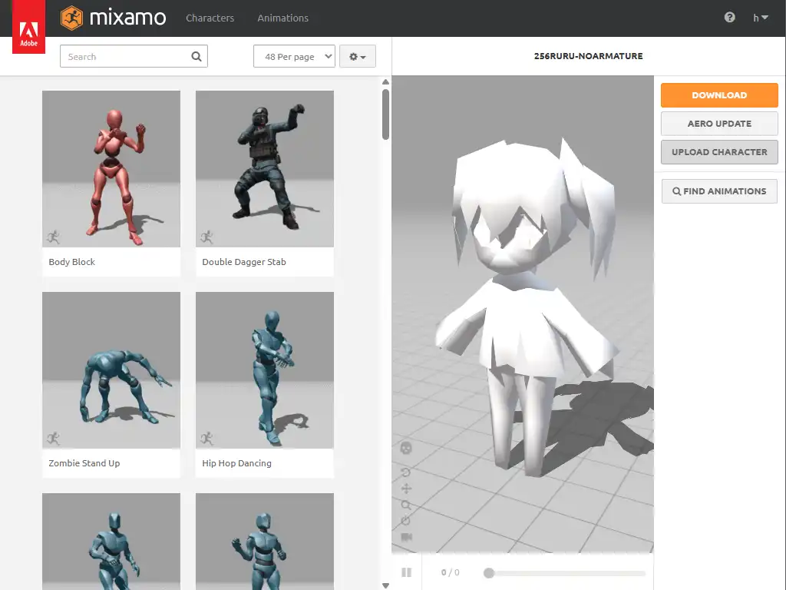Click the rotate view icon in viewport

click(x=406, y=472)
